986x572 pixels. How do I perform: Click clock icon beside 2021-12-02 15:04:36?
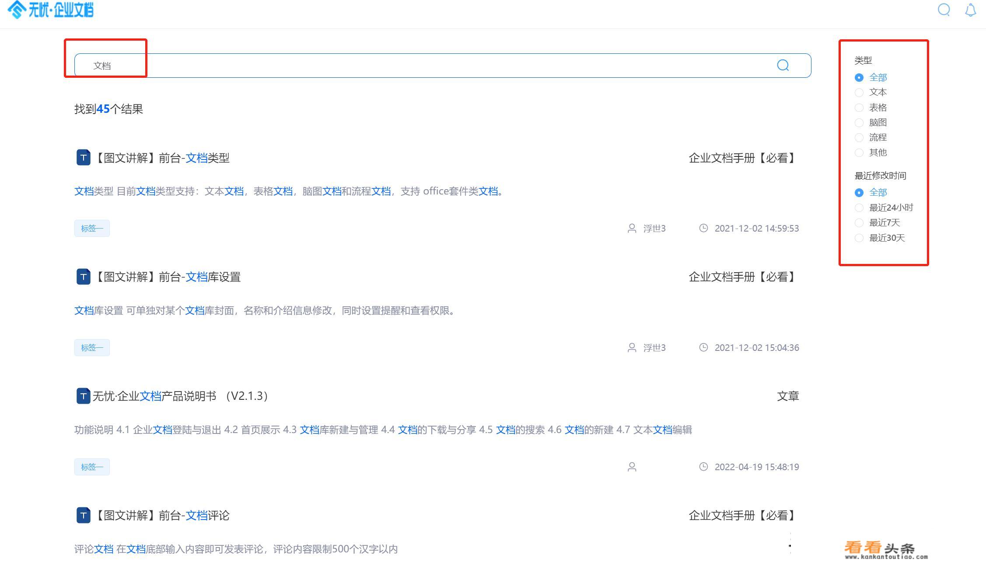(703, 347)
